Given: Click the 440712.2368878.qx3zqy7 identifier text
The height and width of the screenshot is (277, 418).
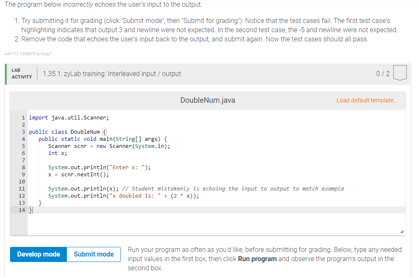Looking at the screenshot, I should [28, 53].
